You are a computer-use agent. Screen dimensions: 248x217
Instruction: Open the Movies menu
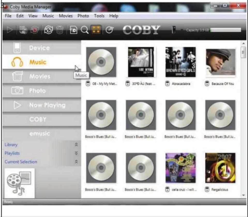point(66,16)
